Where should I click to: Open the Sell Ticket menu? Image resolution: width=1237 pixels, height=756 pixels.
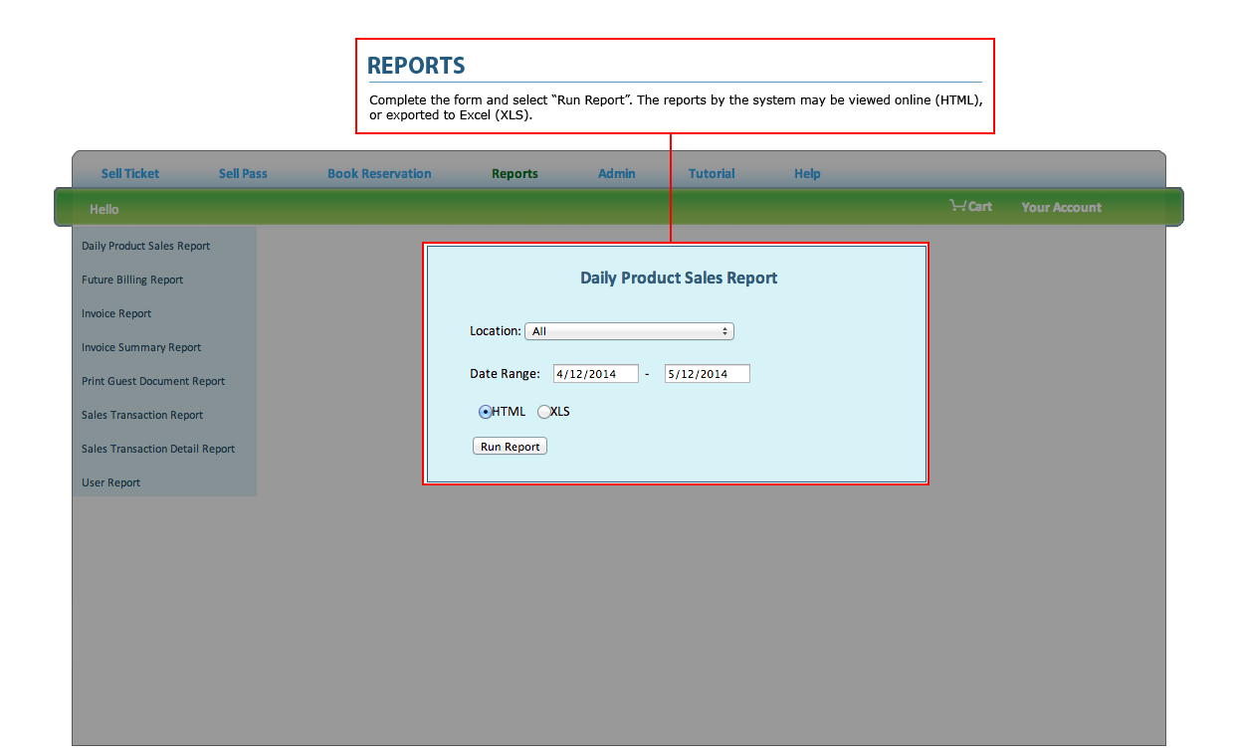(x=130, y=173)
